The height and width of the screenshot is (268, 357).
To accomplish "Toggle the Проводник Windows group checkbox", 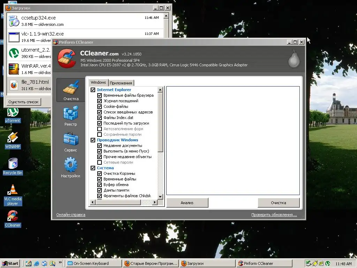I will click(93, 140).
